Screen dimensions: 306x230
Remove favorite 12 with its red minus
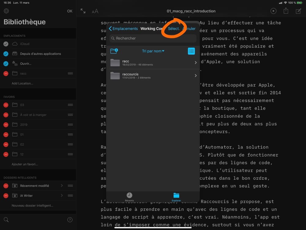[6, 154]
